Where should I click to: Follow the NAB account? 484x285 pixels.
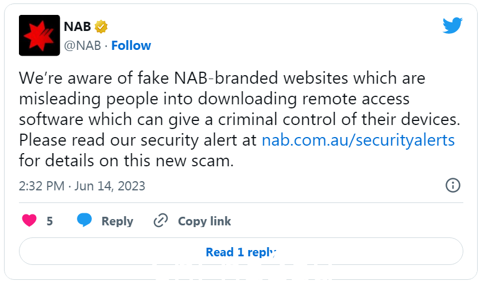tap(131, 46)
